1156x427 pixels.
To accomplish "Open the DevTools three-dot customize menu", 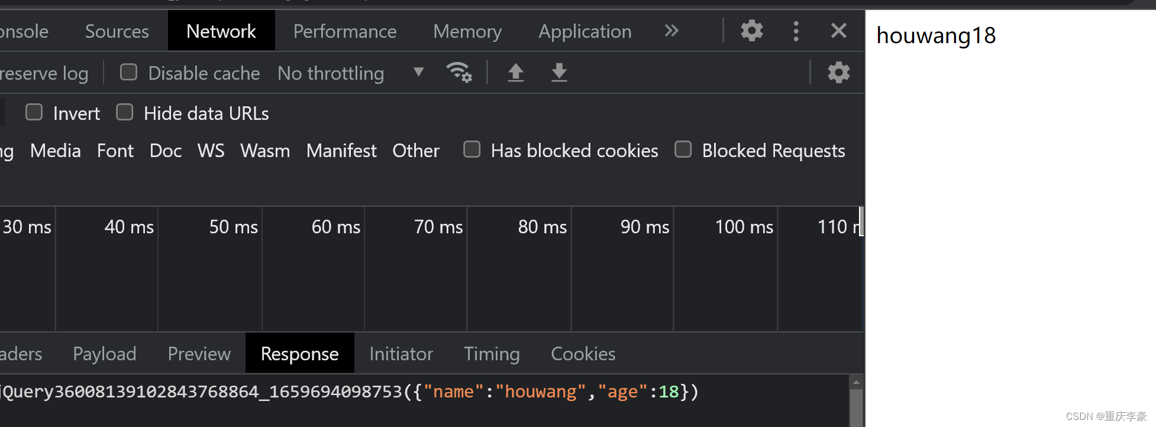I will pos(796,31).
